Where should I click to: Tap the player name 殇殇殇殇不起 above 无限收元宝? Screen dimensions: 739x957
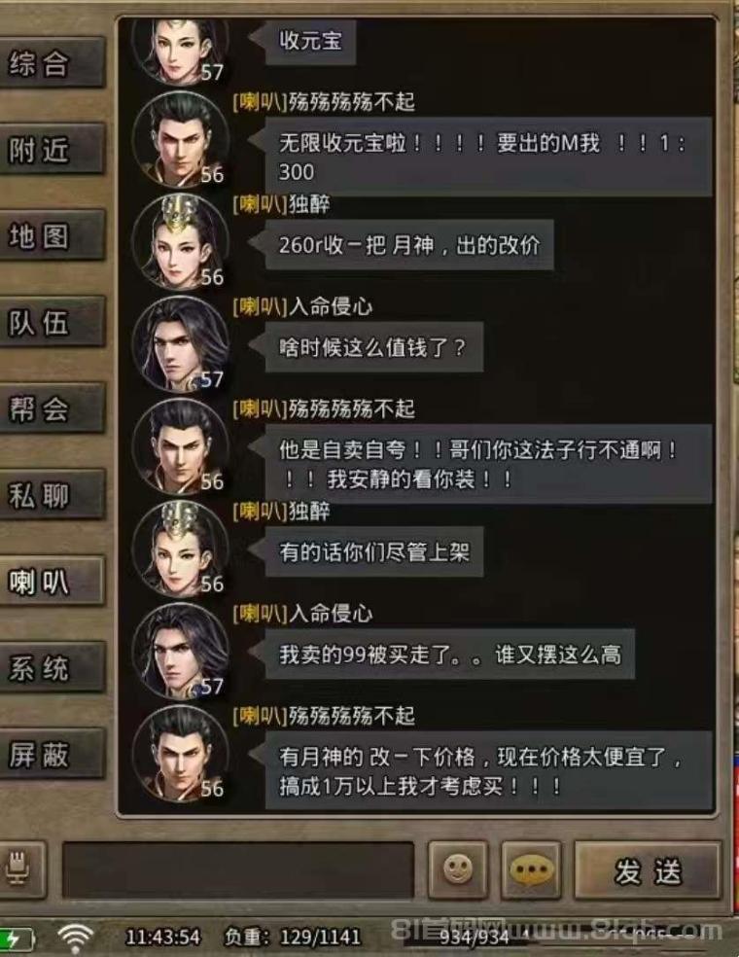tap(351, 102)
